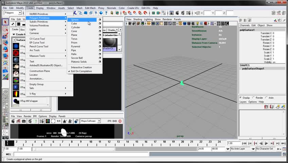Open the Create UVs menu
The width and height of the screenshot is (288, 163).
pyautogui.click(x=133, y=8)
